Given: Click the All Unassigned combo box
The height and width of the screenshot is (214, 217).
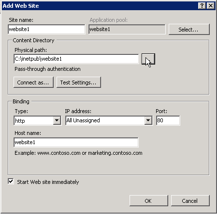Looking at the screenshot, I should (109, 120).
